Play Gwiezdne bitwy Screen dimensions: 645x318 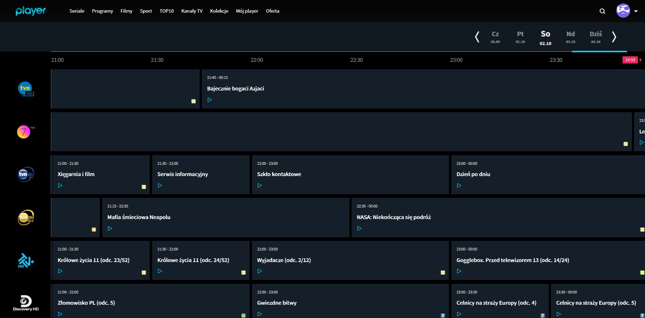point(260,314)
